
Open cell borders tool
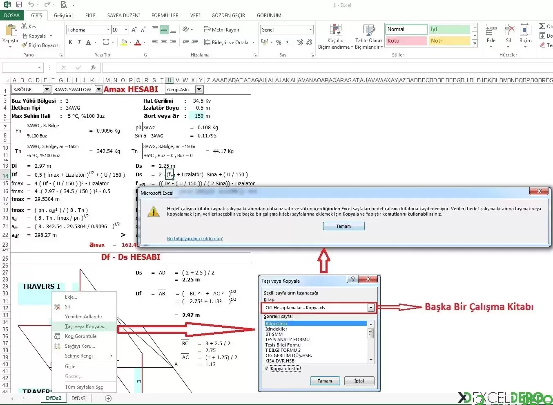point(106,42)
